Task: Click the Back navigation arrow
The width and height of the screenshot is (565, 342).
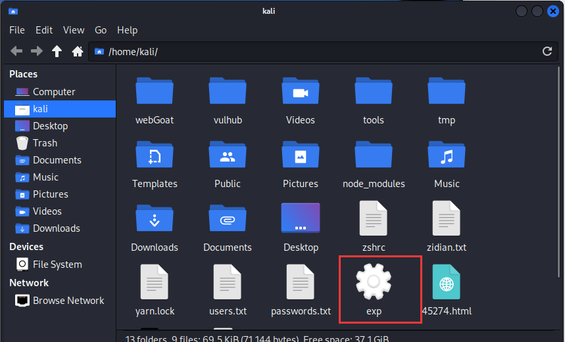Action: 16,51
